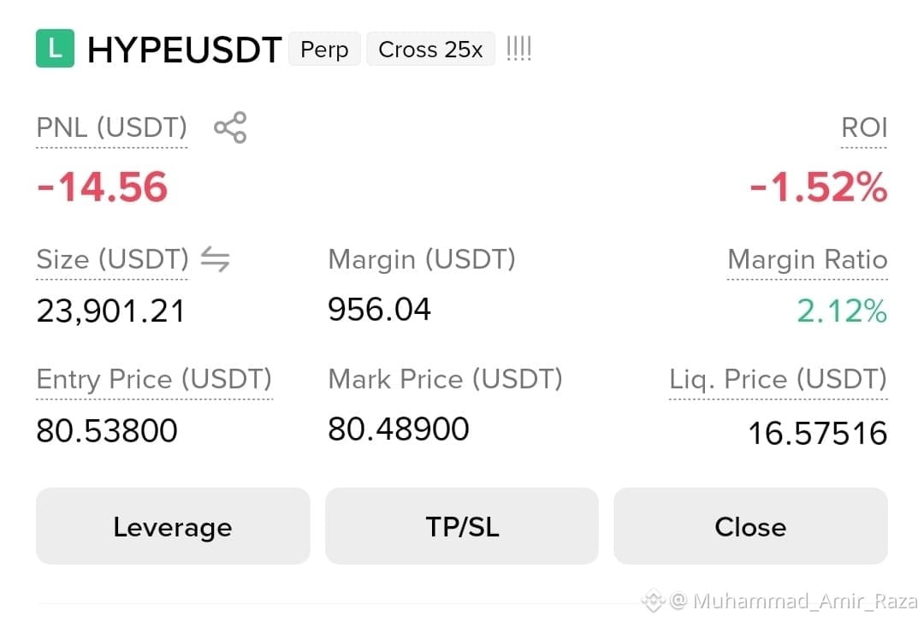Toggle size unit swap arrows icon

(215, 259)
